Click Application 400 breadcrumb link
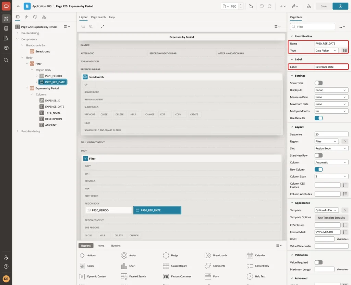Viewport: 351px width, 285px height. (x=42, y=6)
